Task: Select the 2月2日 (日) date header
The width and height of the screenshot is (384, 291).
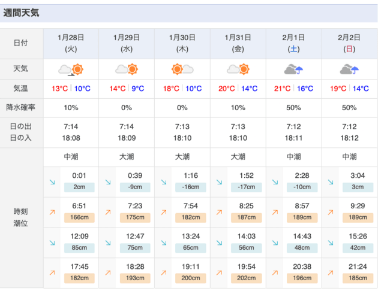Action: tap(349, 43)
